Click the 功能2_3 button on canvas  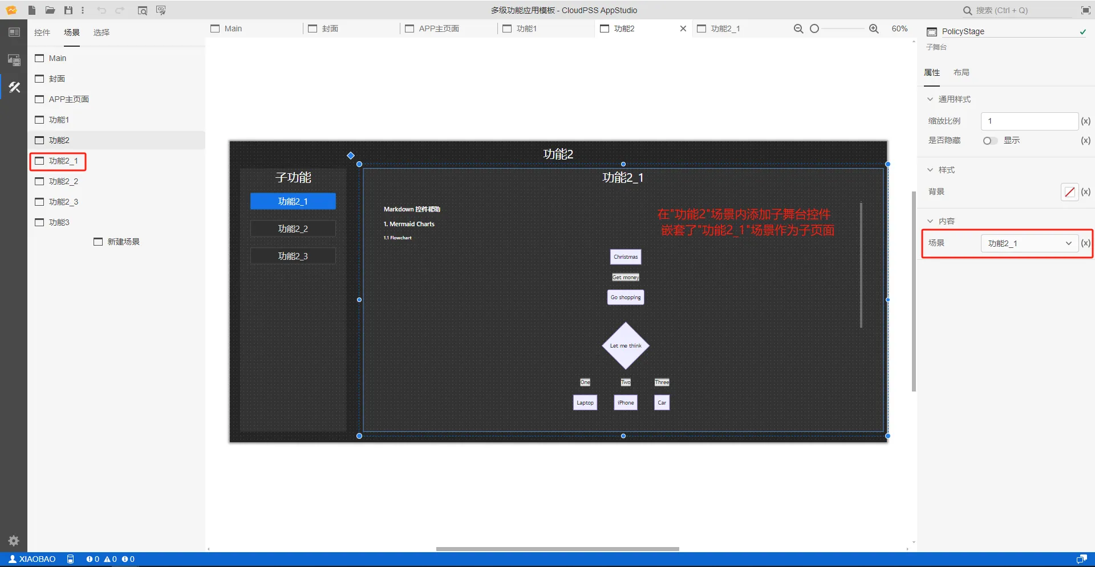pyautogui.click(x=293, y=256)
